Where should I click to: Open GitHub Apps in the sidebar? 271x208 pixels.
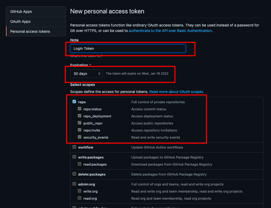click(x=36, y=12)
